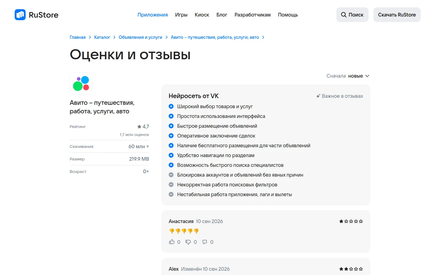440x275 pixels.
Task: Open the Помощь menu item
Action: pyautogui.click(x=288, y=15)
